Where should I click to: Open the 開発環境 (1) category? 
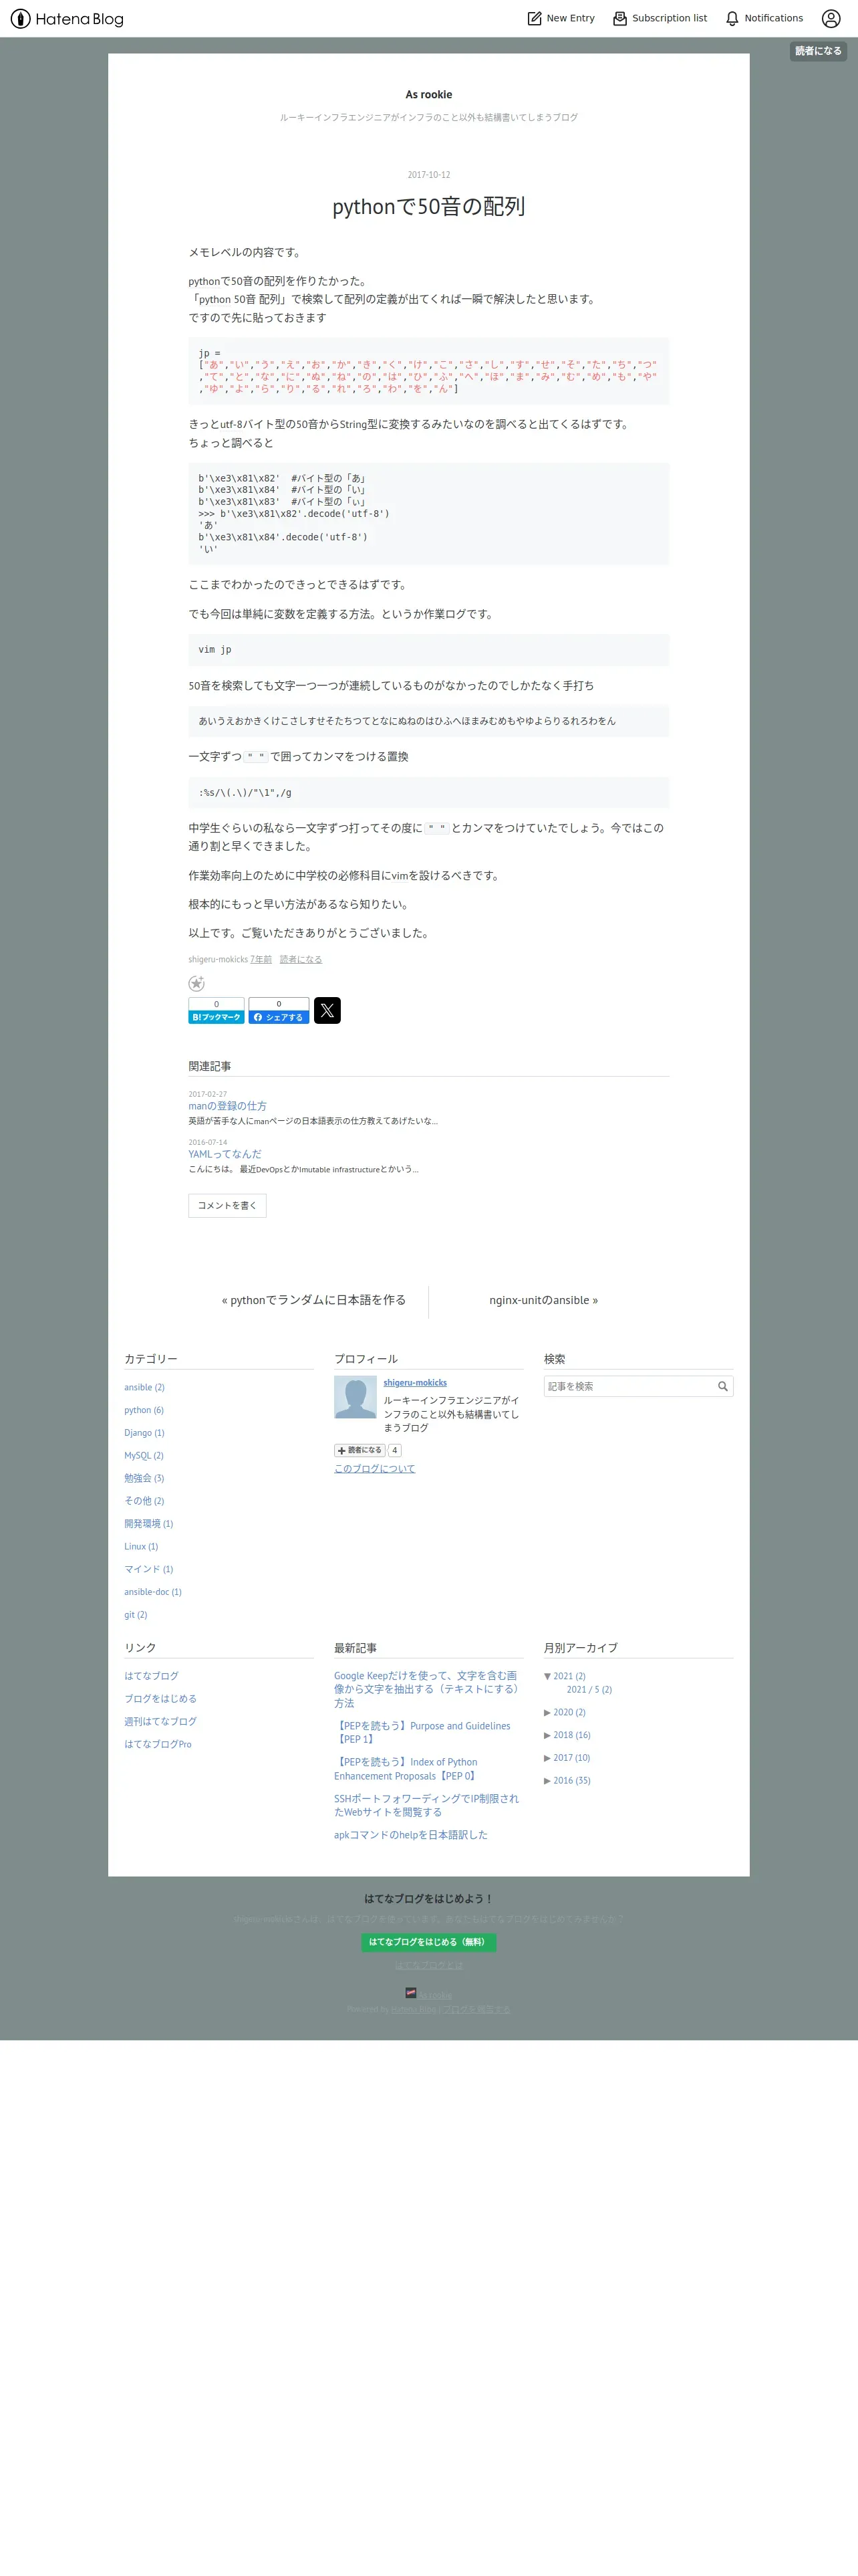[x=148, y=1524]
